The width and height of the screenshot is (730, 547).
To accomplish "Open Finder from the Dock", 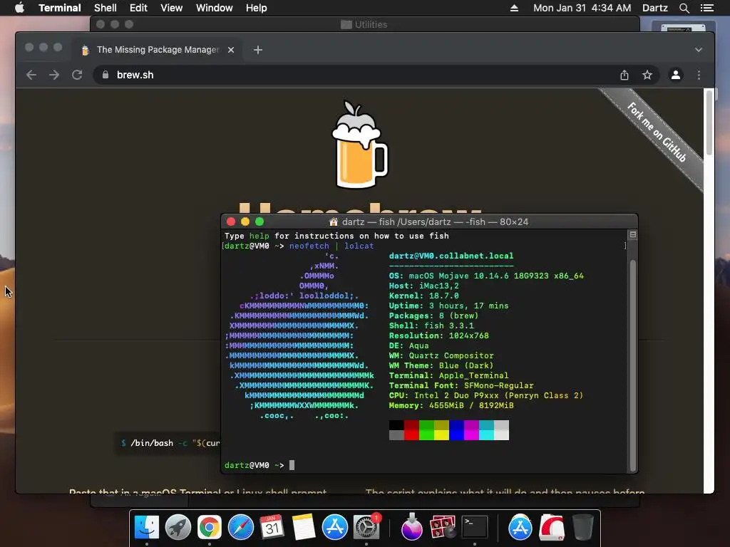I will (x=147, y=527).
